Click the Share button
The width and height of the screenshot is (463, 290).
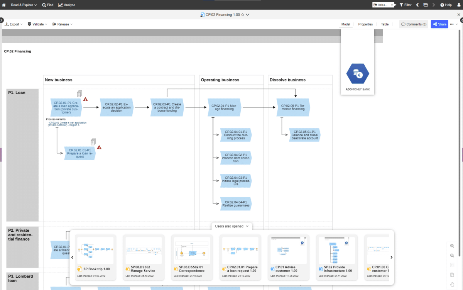pyautogui.click(x=439, y=24)
